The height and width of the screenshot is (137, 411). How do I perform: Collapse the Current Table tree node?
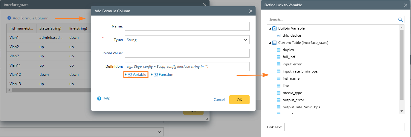pyautogui.click(x=270, y=43)
